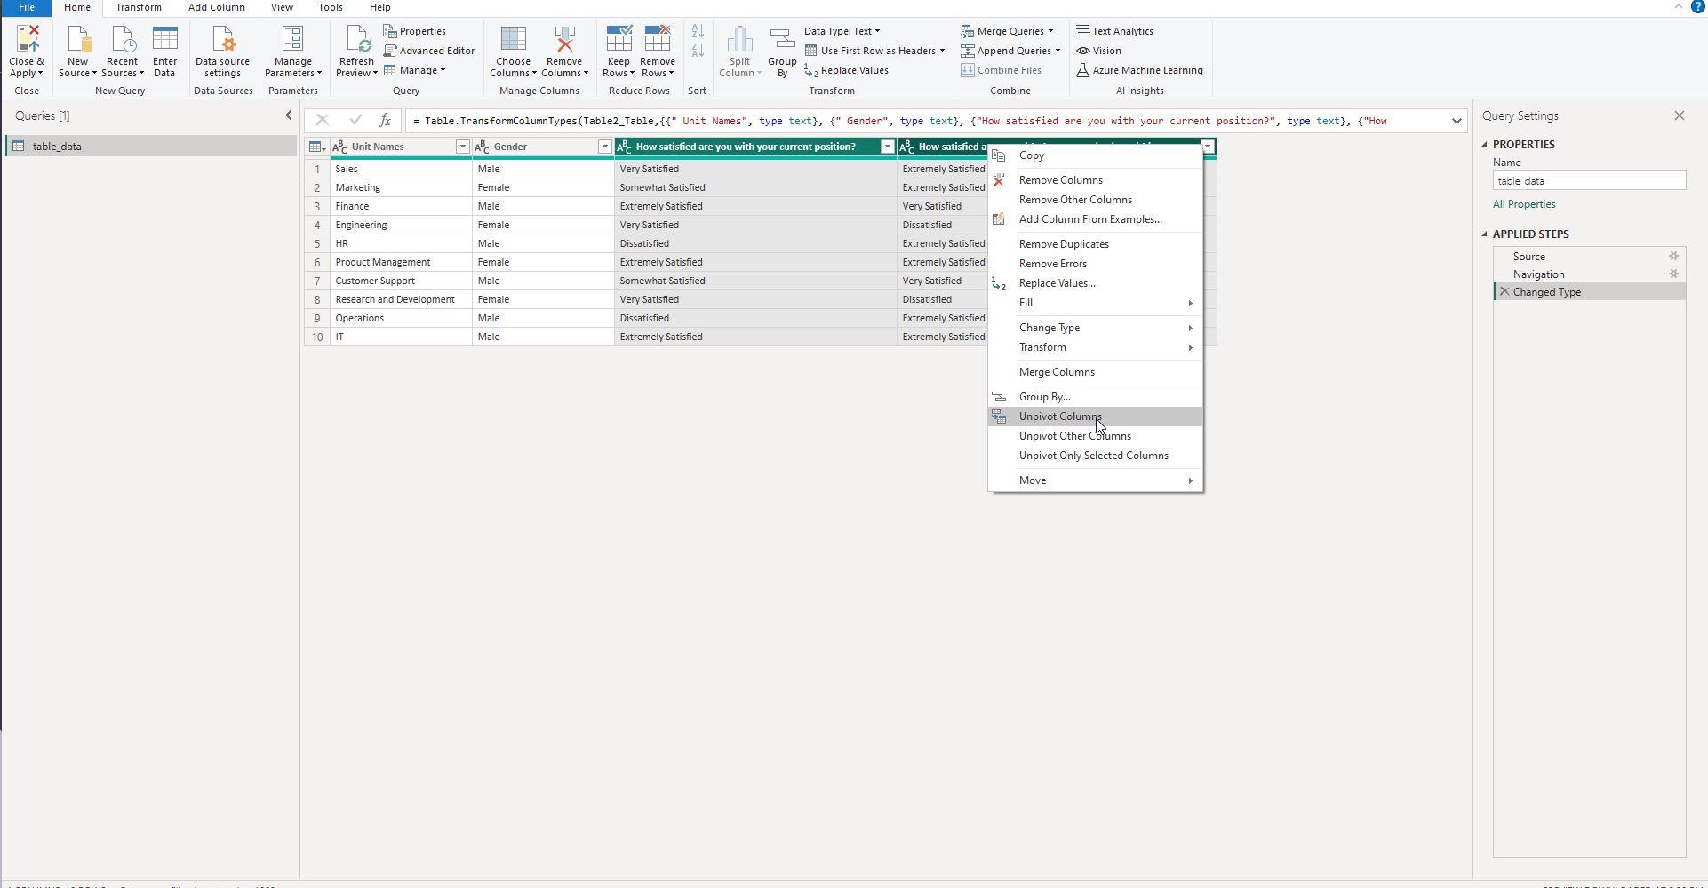Click the formula bar fx icon
The width and height of the screenshot is (1708, 888).
click(385, 121)
